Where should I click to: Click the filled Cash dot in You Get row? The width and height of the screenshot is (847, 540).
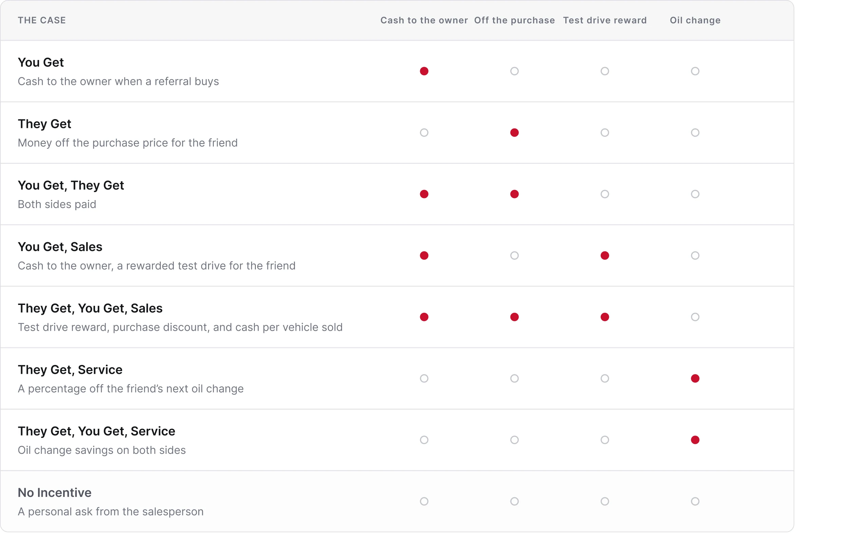[424, 71]
